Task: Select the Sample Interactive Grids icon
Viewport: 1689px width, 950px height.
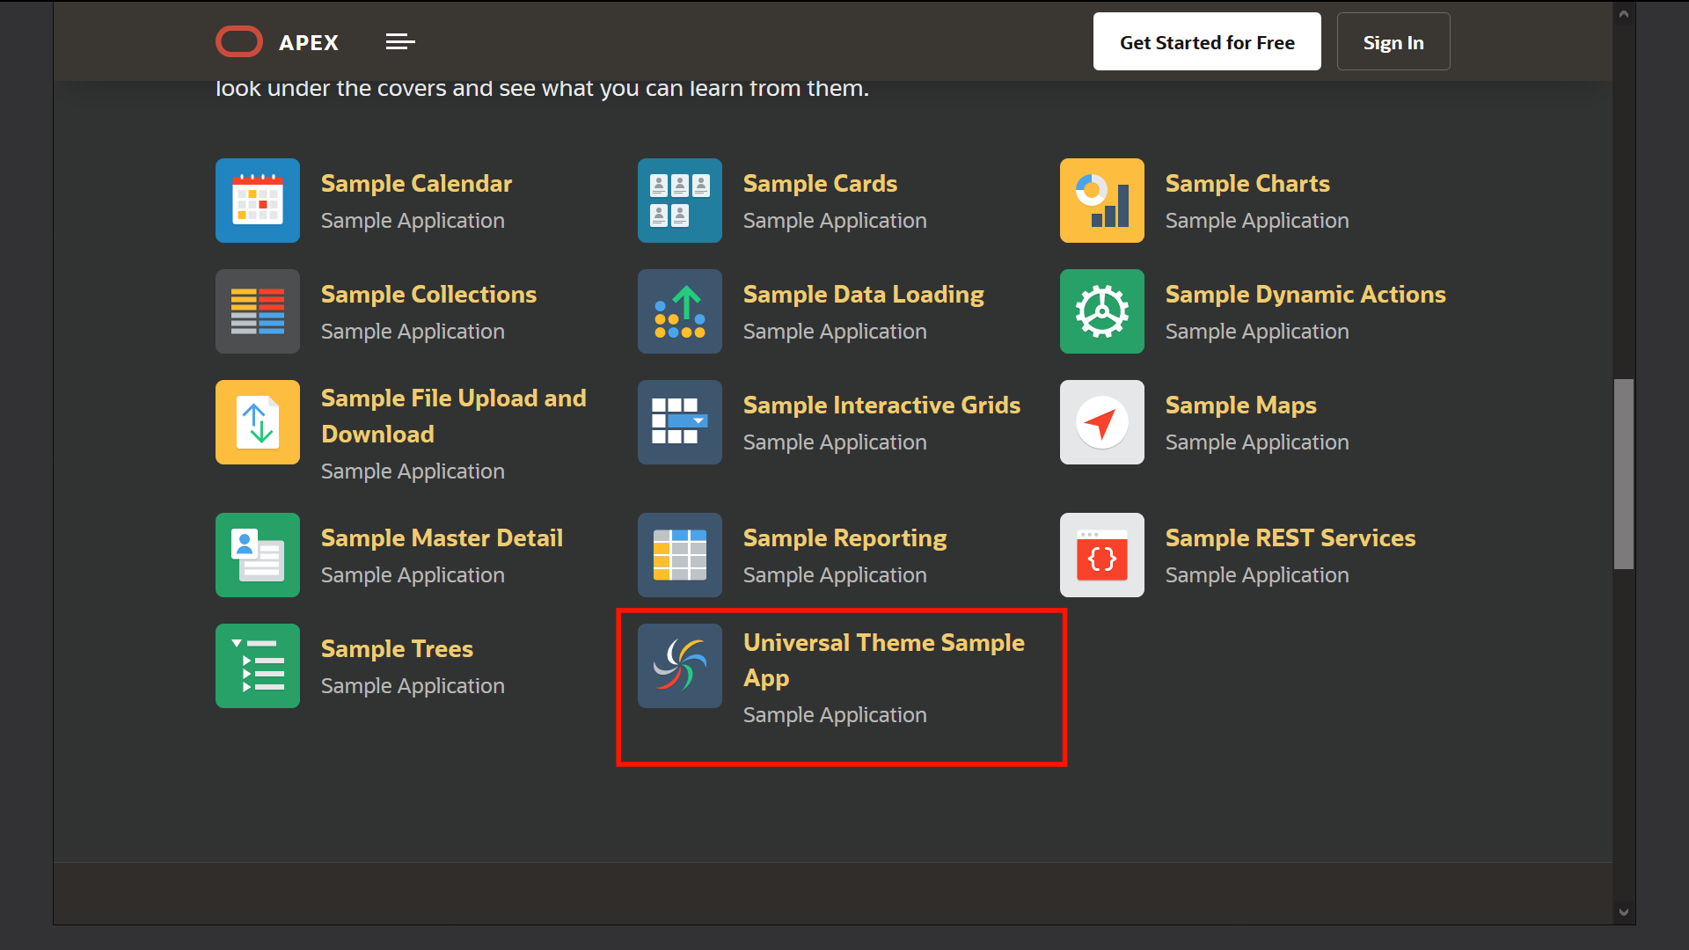Action: 679,422
